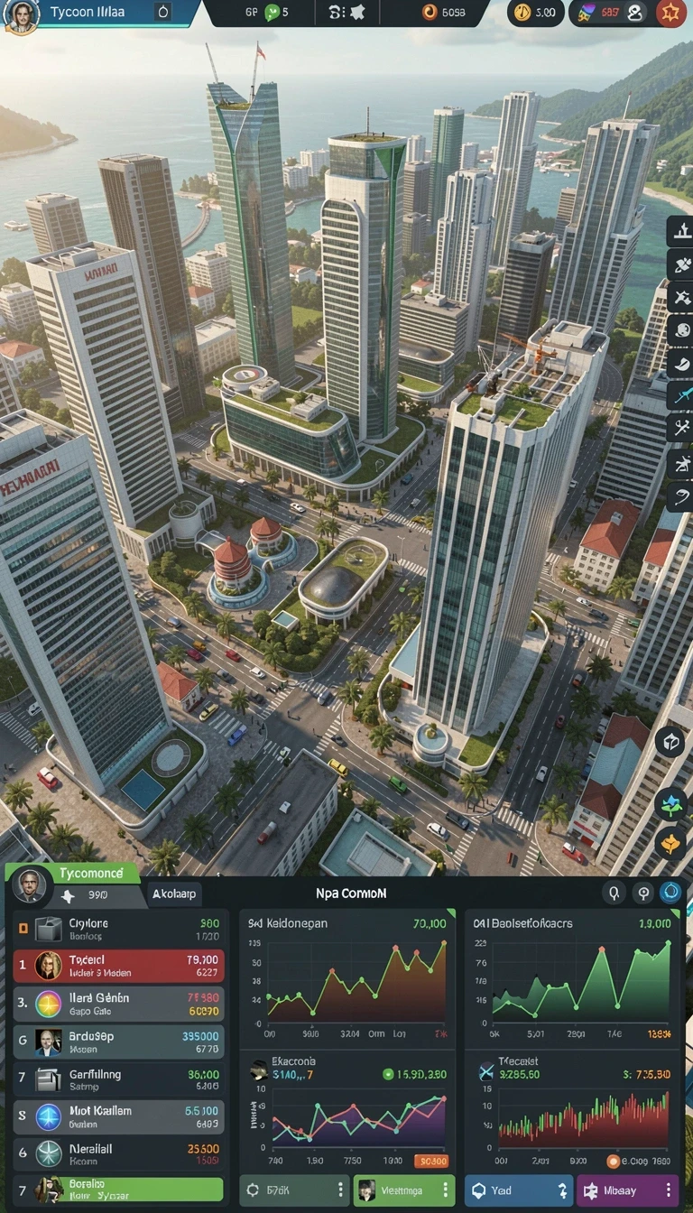Select the airplane tool in right sidebar
Screen dimensions: 693x1213
click(x=679, y=297)
